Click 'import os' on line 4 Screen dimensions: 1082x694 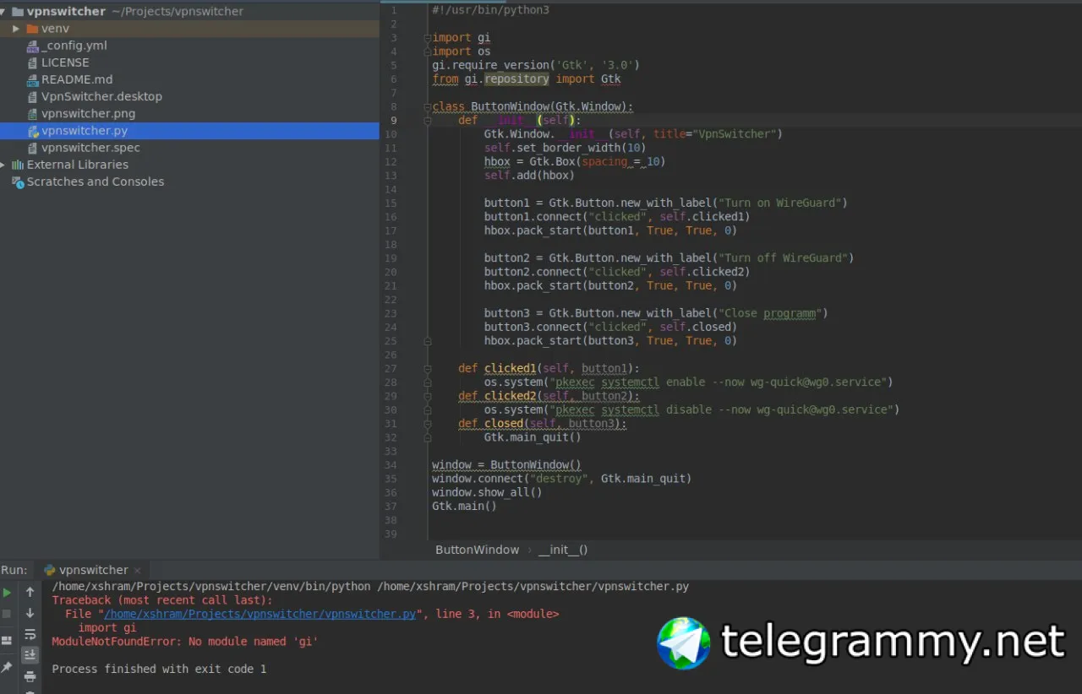click(462, 52)
